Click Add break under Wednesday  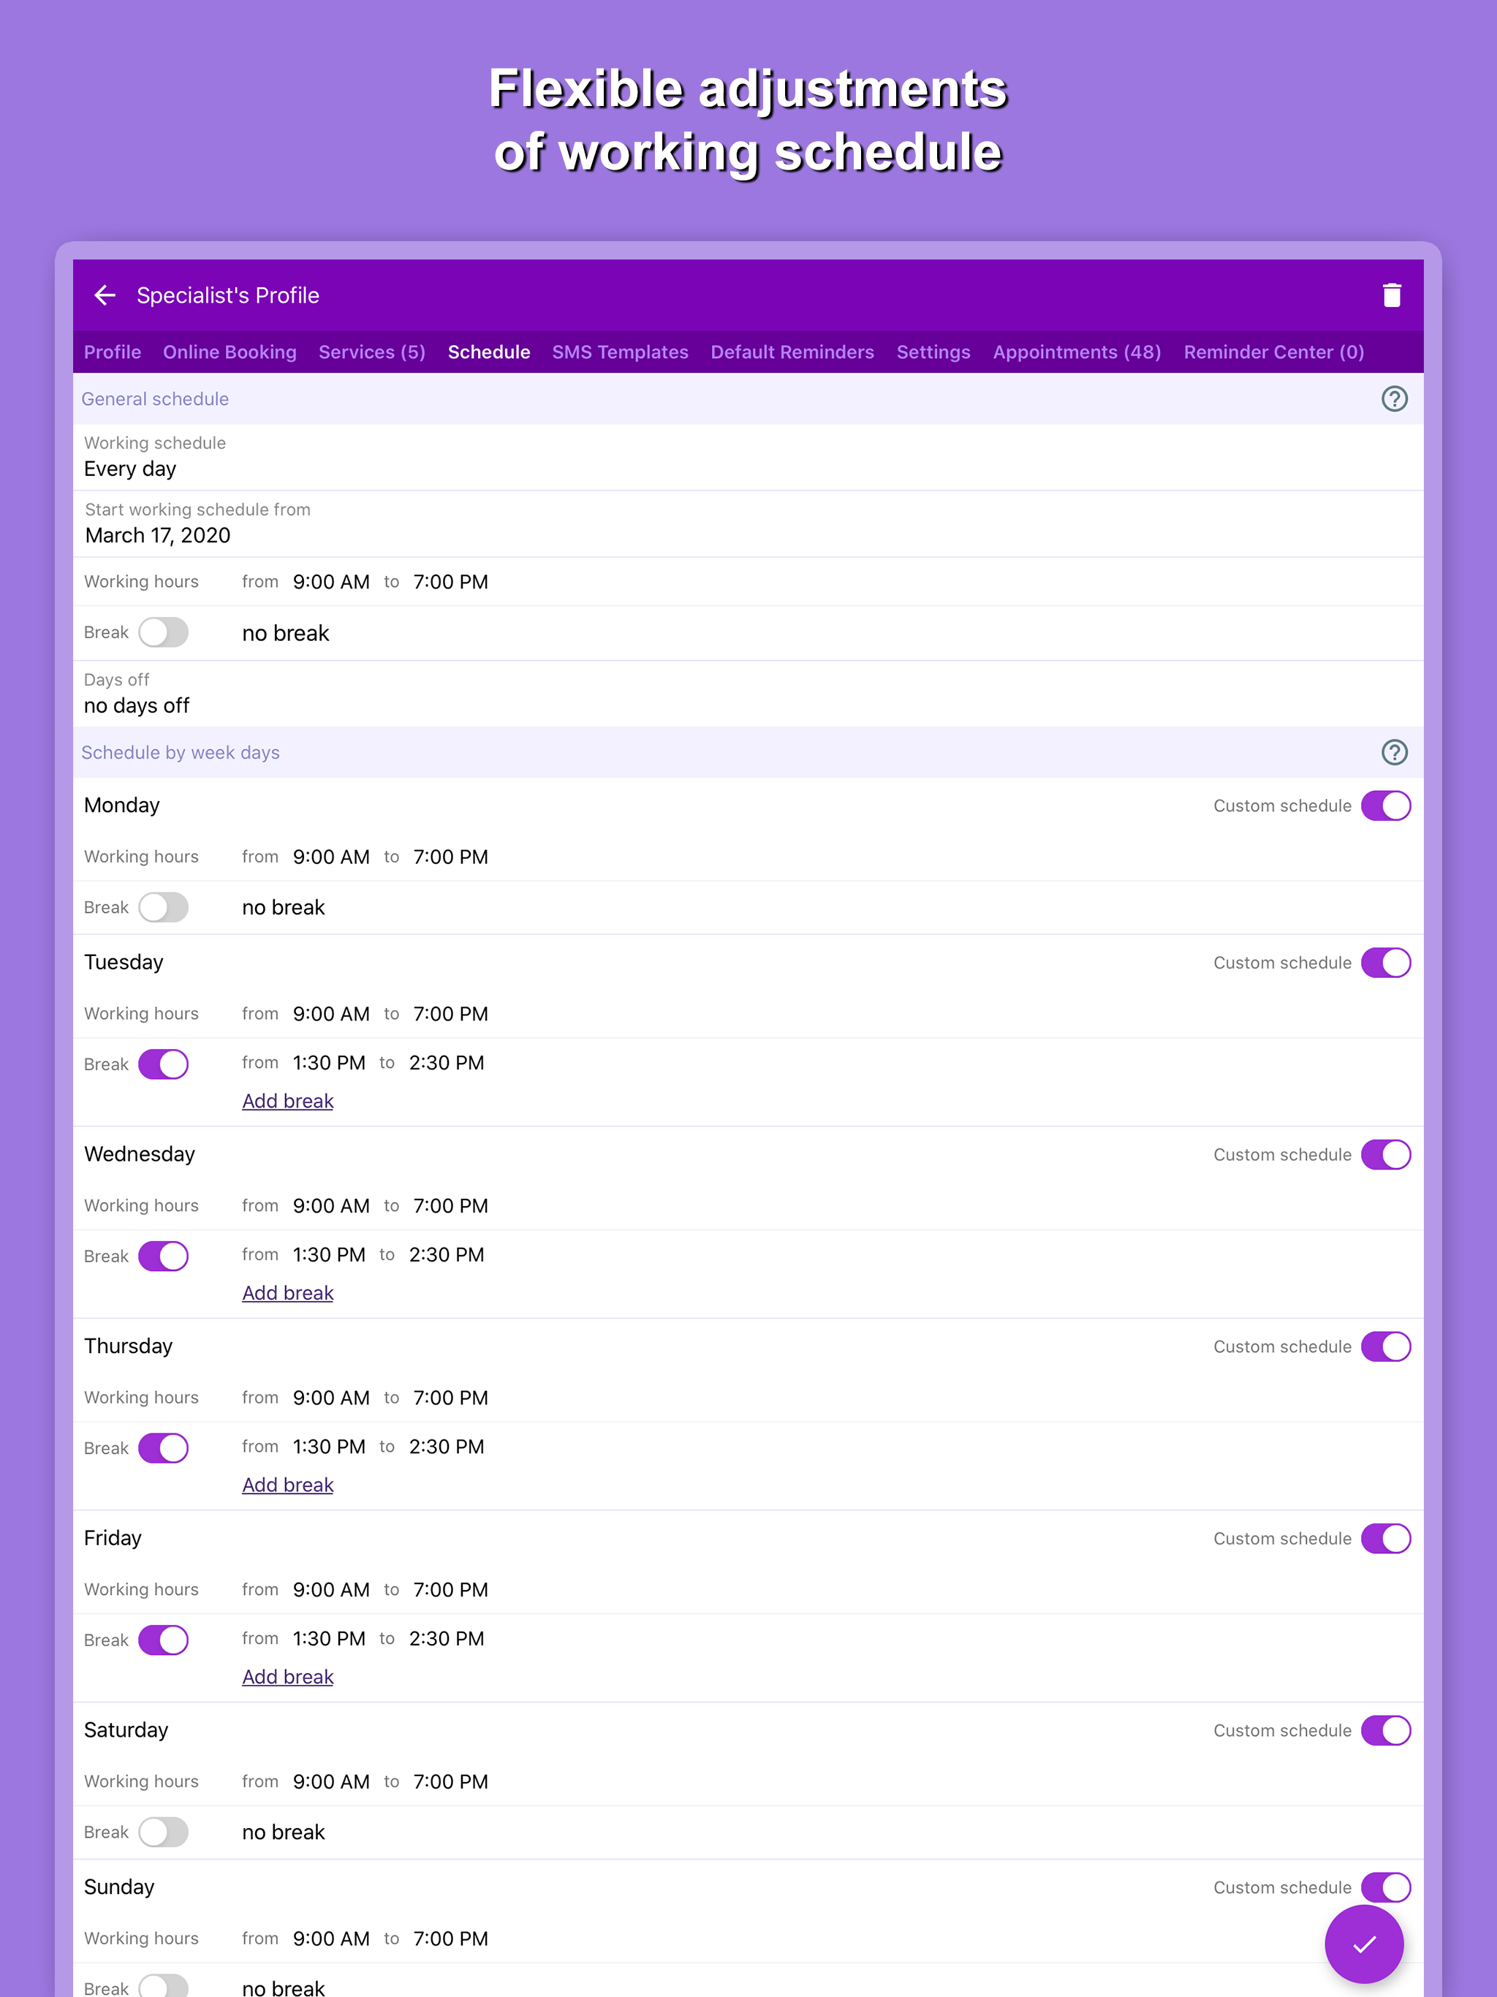pyautogui.click(x=287, y=1292)
